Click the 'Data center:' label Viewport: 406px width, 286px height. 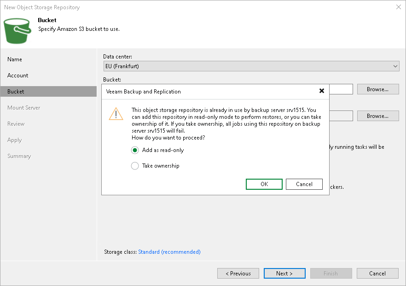pos(117,57)
